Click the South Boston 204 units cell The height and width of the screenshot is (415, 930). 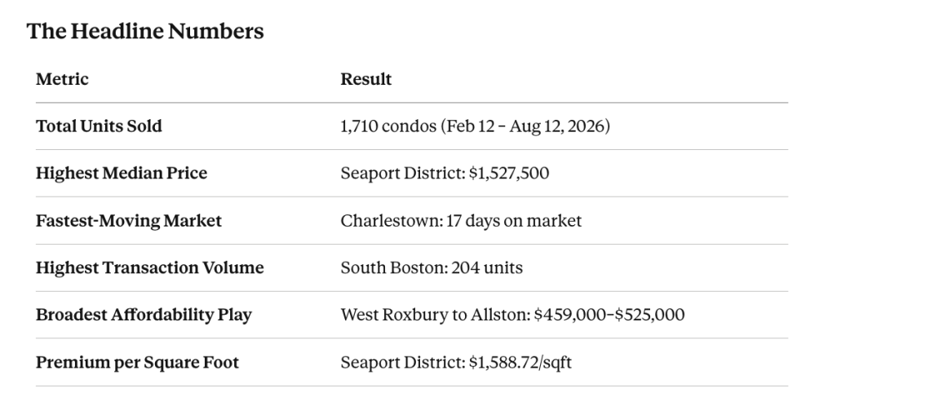point(432,267)
